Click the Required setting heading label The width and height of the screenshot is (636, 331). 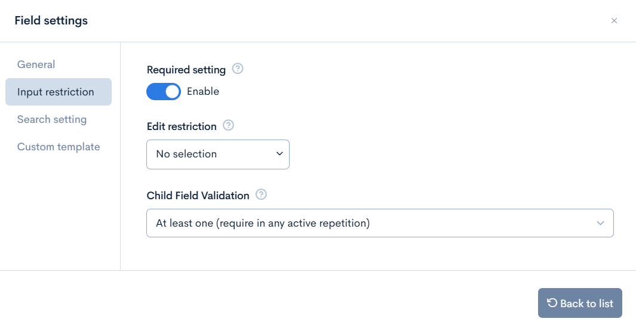[186, 70]
